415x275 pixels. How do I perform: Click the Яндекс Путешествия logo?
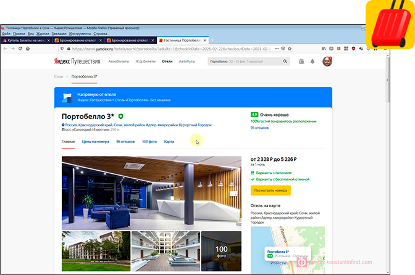(77, 61)
